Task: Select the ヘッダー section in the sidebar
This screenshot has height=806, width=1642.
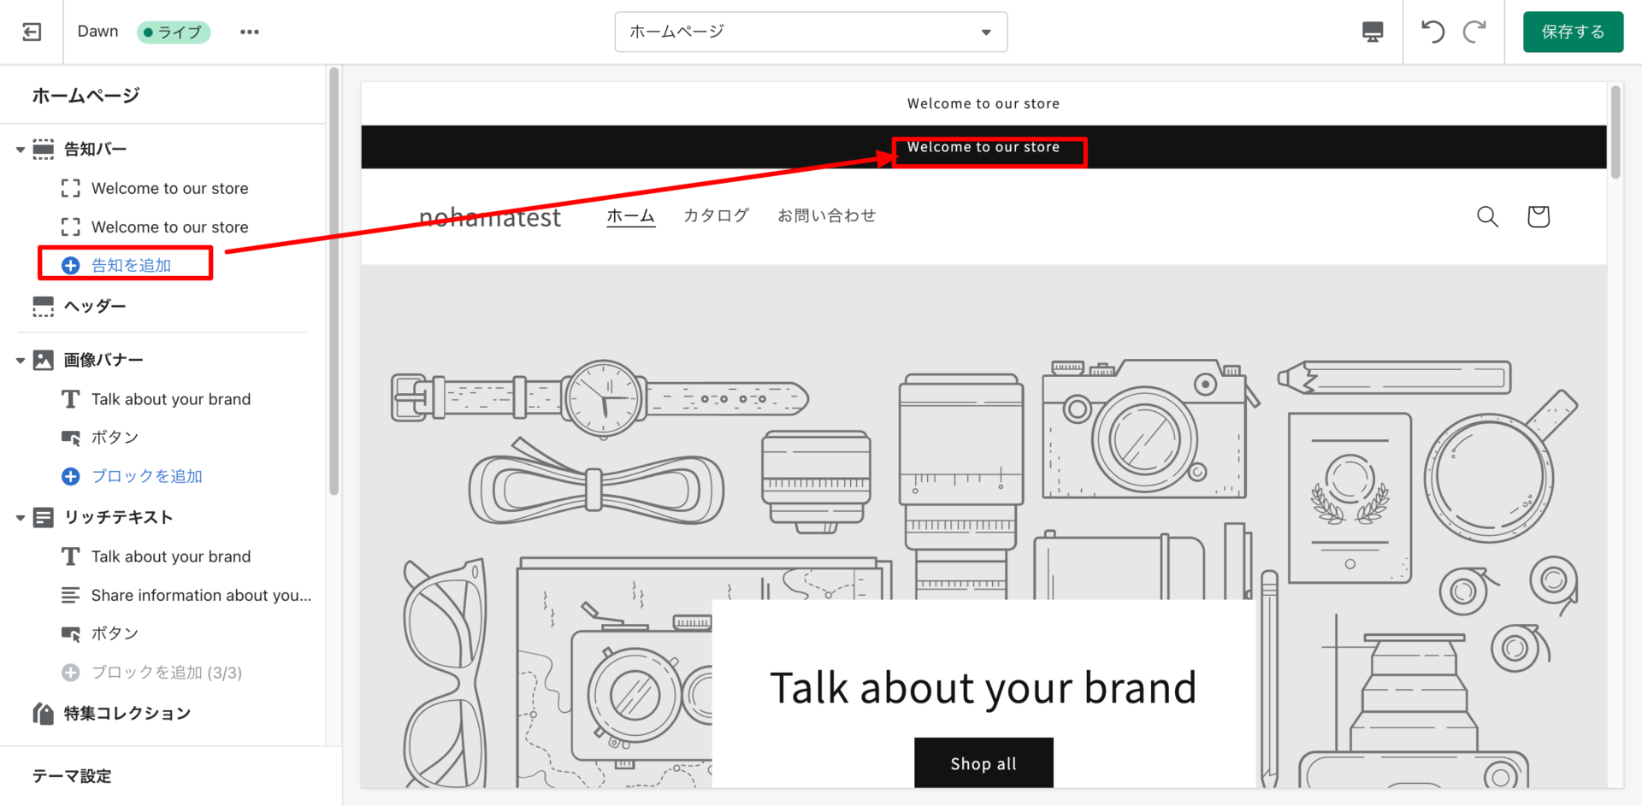Action: pyautogui.click(x=94, y=306)
